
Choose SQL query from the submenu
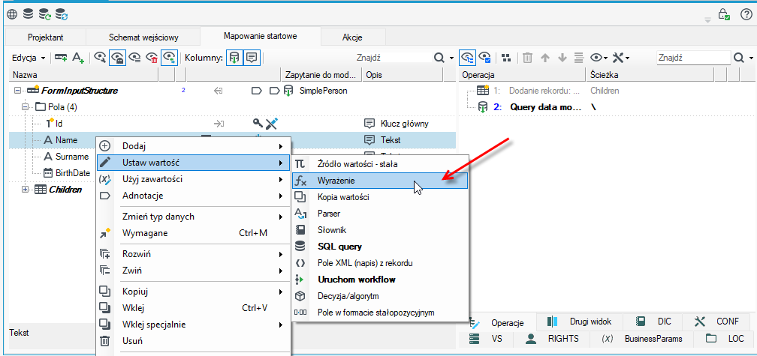coord(380,247)
